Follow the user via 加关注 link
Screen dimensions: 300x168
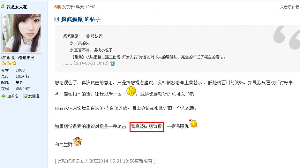tap(12, 96)
